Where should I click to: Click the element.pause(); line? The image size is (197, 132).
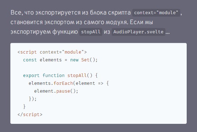coord(56,91)
